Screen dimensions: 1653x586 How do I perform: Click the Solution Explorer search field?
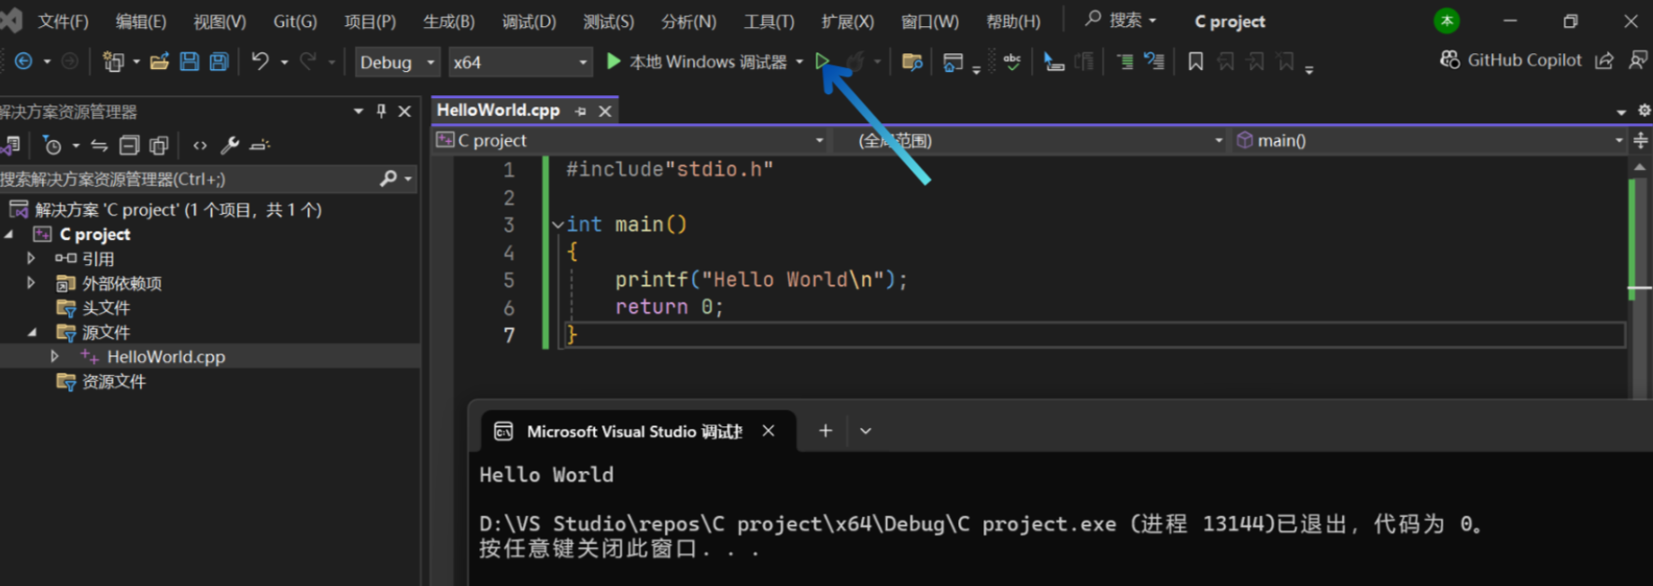[187, 178]
